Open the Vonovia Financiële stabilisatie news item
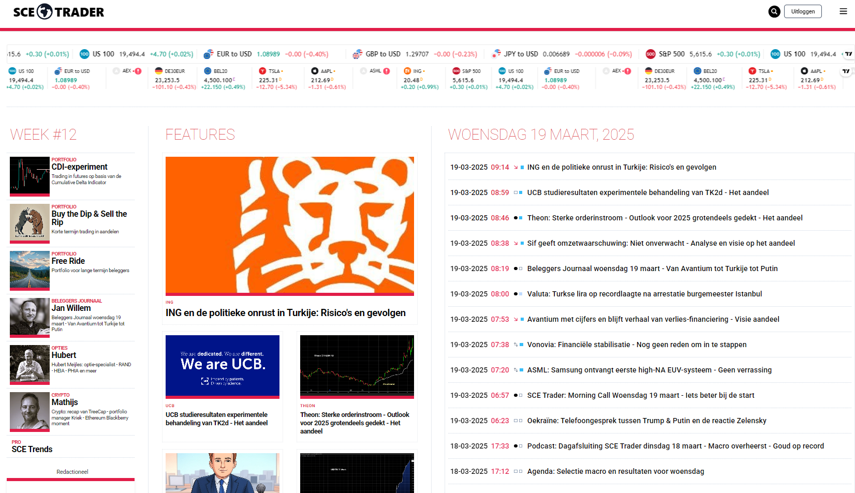The image size is (855, 493). pos(637,345)
